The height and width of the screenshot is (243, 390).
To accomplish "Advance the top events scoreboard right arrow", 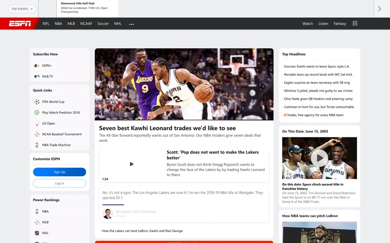I will [x=379, y=9].
